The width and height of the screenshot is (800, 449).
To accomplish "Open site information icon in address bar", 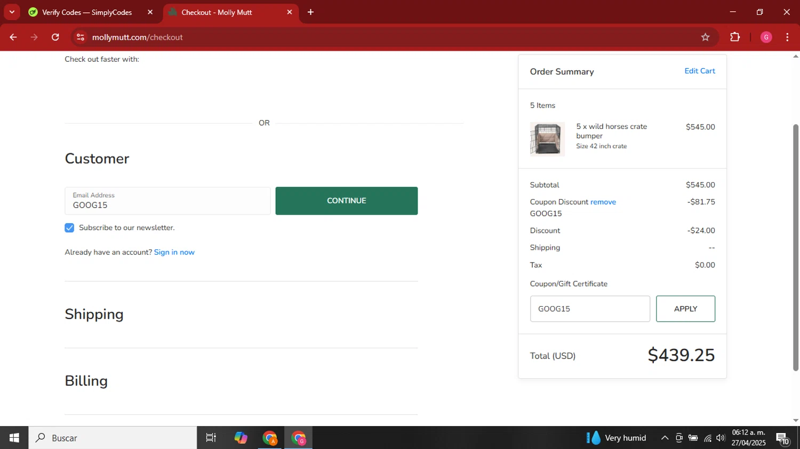I will (81, 37).
